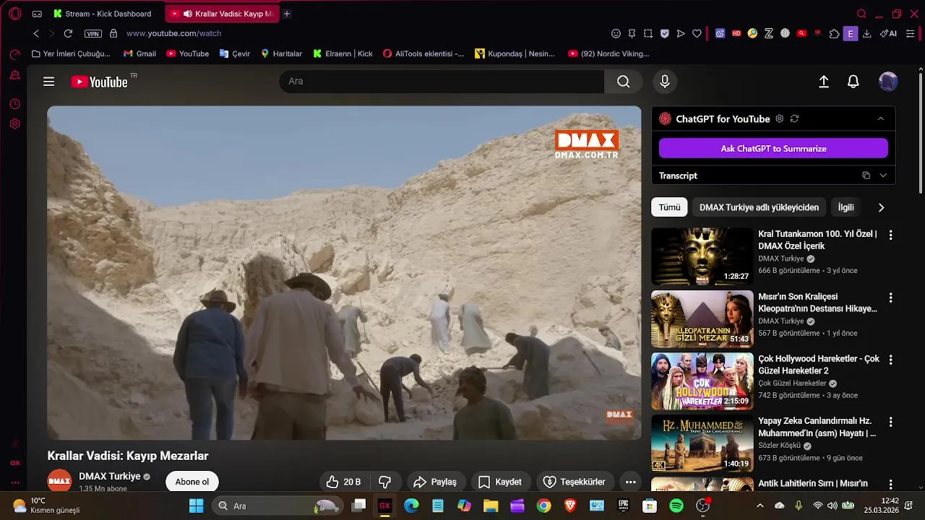Click the Opera menu logo
The width and height of the screenshot is (925, 520).
(14, 14)
